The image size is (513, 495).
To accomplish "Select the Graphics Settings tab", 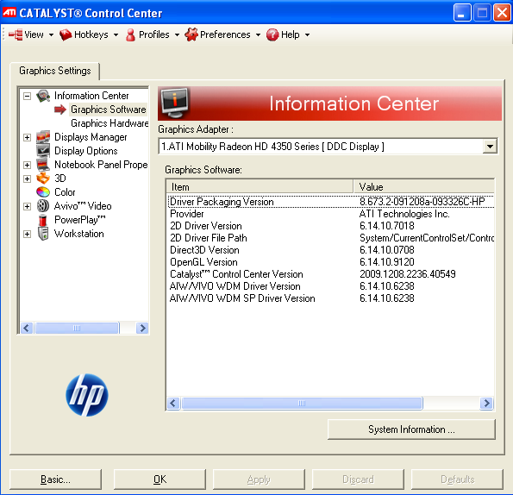I will click(54, 71).
